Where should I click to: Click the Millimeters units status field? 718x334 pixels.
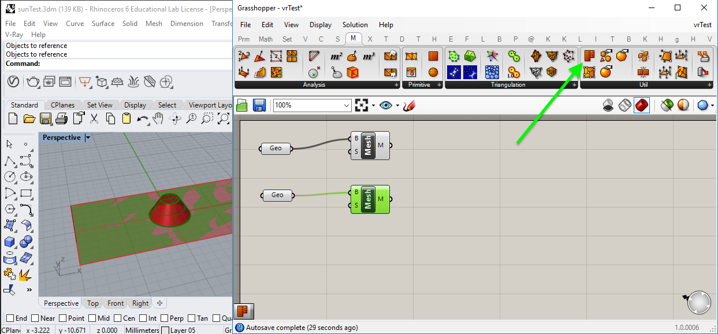(x=142, y=330)
